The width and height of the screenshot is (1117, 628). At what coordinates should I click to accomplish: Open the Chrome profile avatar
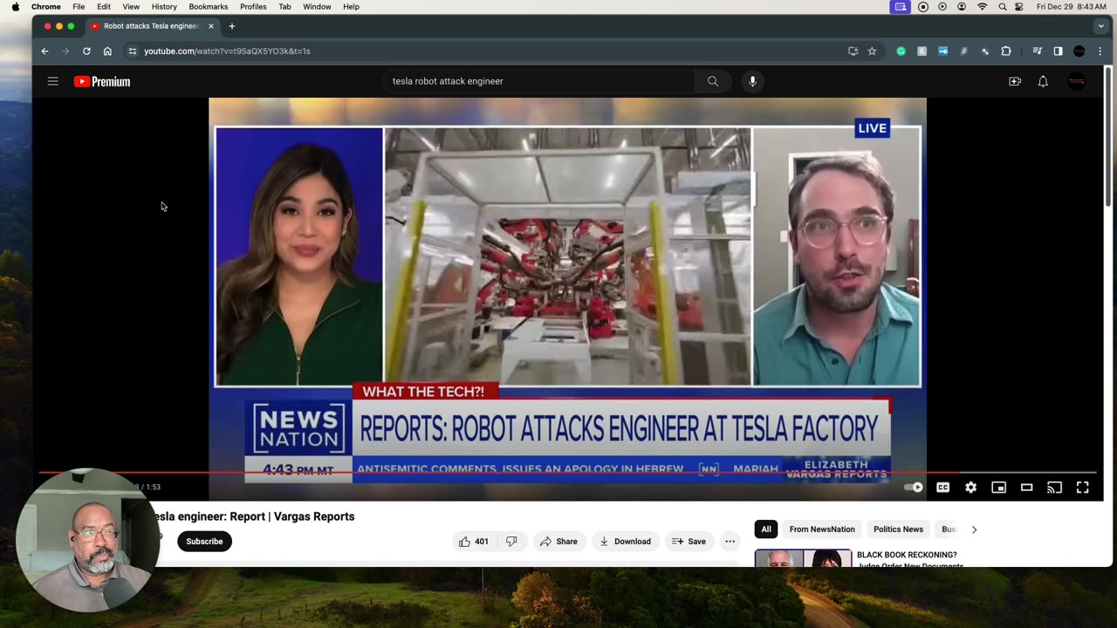1079,51
